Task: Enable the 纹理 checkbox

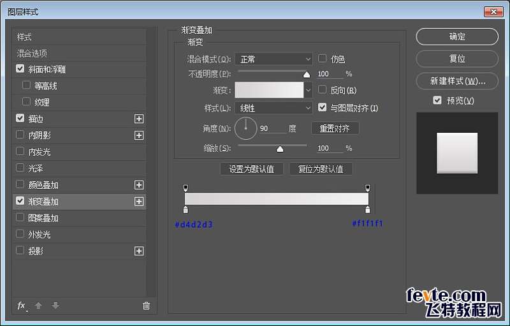Action: click(x=26, y=101)
